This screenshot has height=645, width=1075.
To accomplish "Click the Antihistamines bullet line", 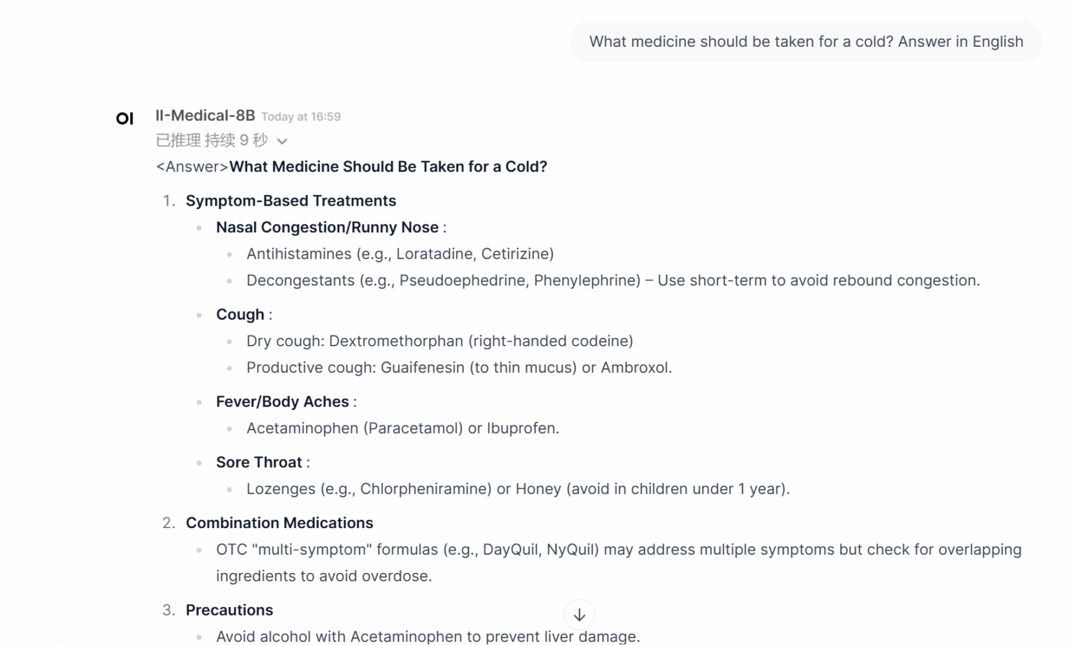I will coord(400,254).
